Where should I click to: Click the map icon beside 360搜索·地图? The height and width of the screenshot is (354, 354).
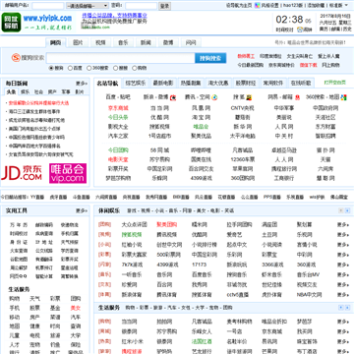(343, 97)
